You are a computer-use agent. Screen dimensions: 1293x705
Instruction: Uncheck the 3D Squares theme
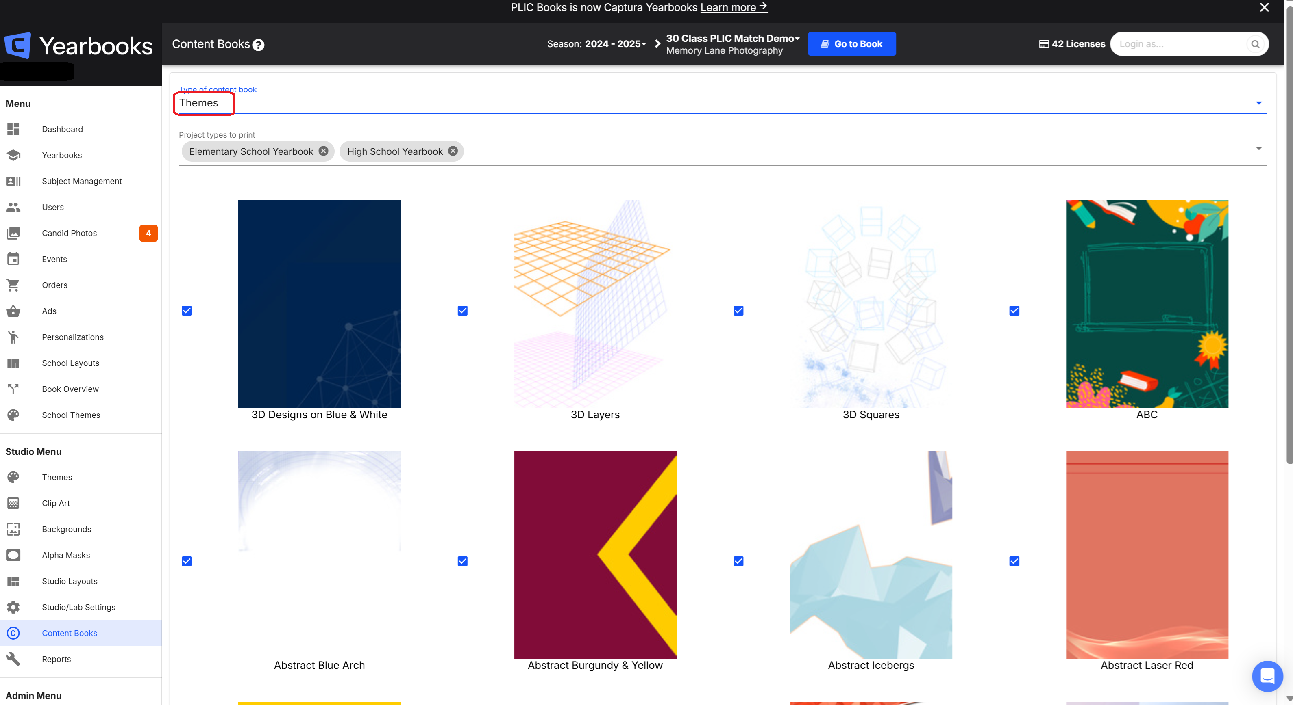[738, 311]
